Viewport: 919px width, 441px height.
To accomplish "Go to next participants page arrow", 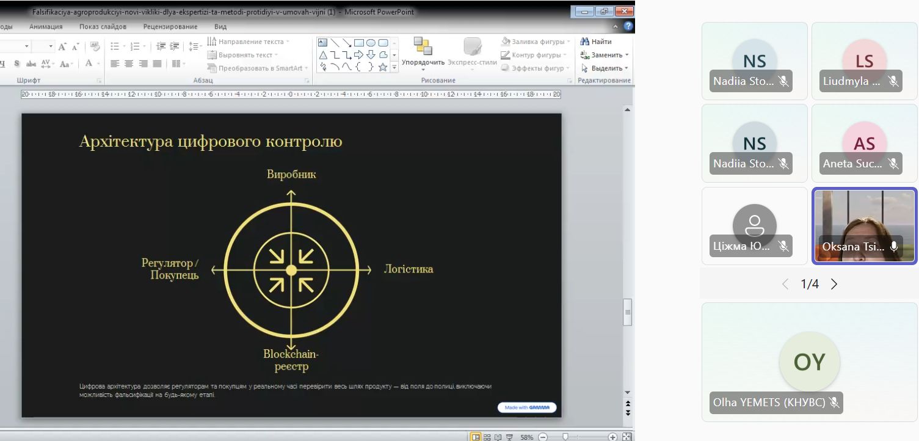I will [x=834, y=284].
